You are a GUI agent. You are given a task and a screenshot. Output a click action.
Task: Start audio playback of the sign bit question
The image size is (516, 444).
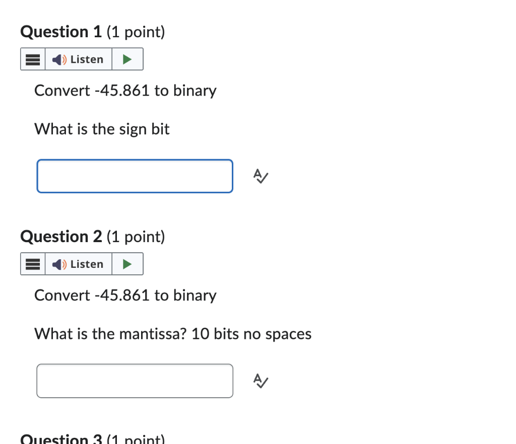(127, 59)
